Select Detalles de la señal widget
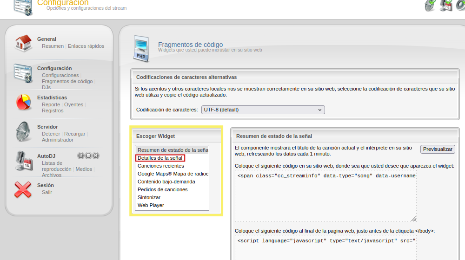The width and height of the screenshot is (465, 260). pyautogui.click(x=160, y=158)
